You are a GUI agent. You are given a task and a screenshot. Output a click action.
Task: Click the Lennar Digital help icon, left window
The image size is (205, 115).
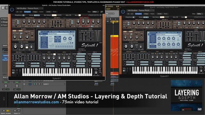(101, 15)
